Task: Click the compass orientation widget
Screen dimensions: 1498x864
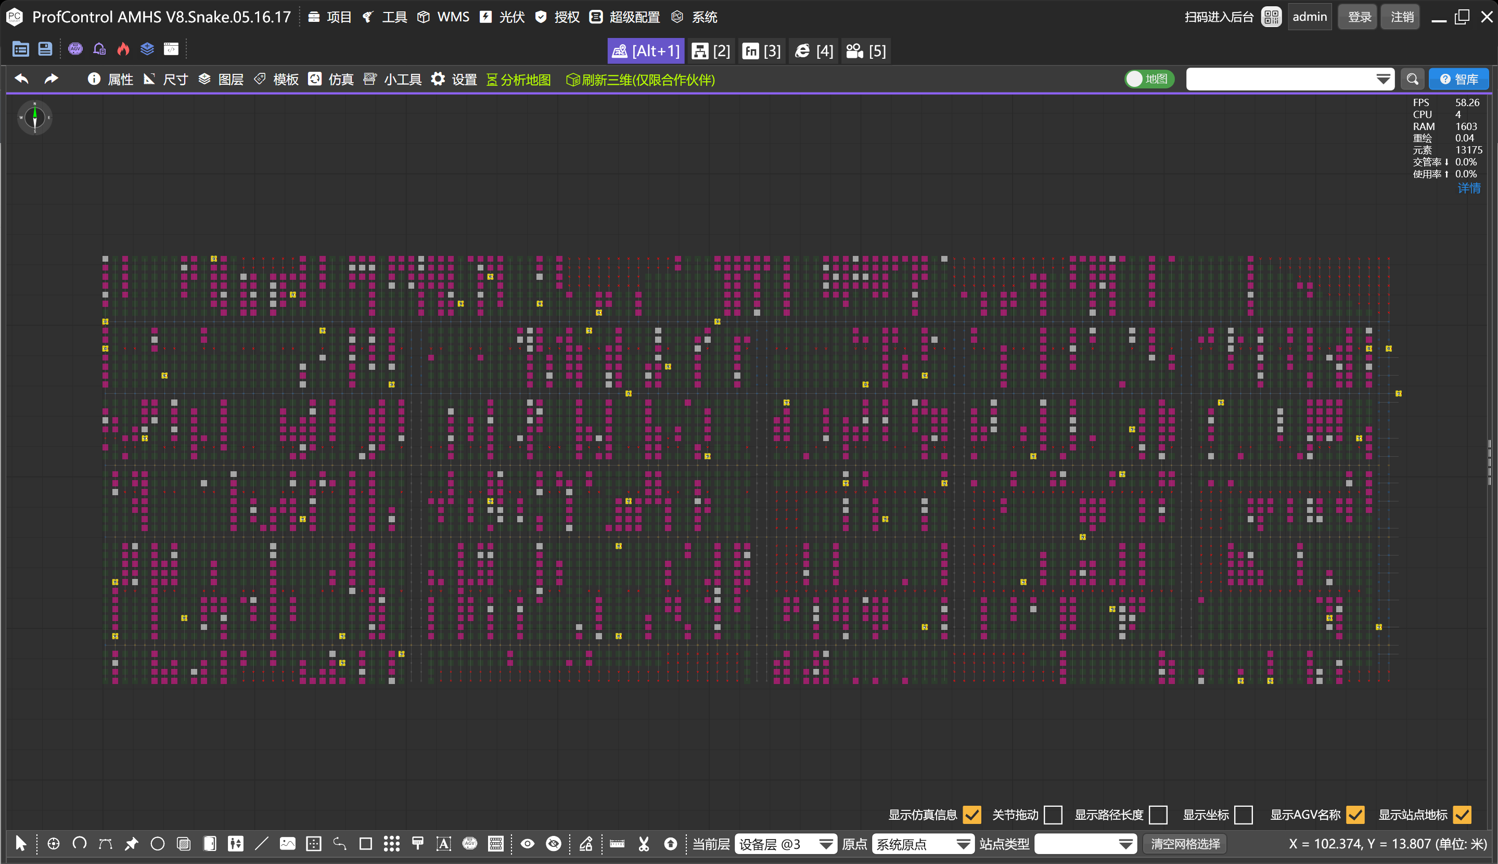Action: 34,118
